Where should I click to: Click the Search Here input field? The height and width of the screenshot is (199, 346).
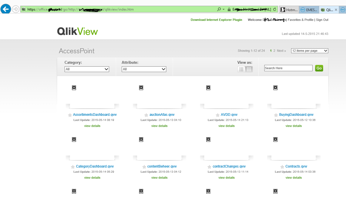[288, 68]
